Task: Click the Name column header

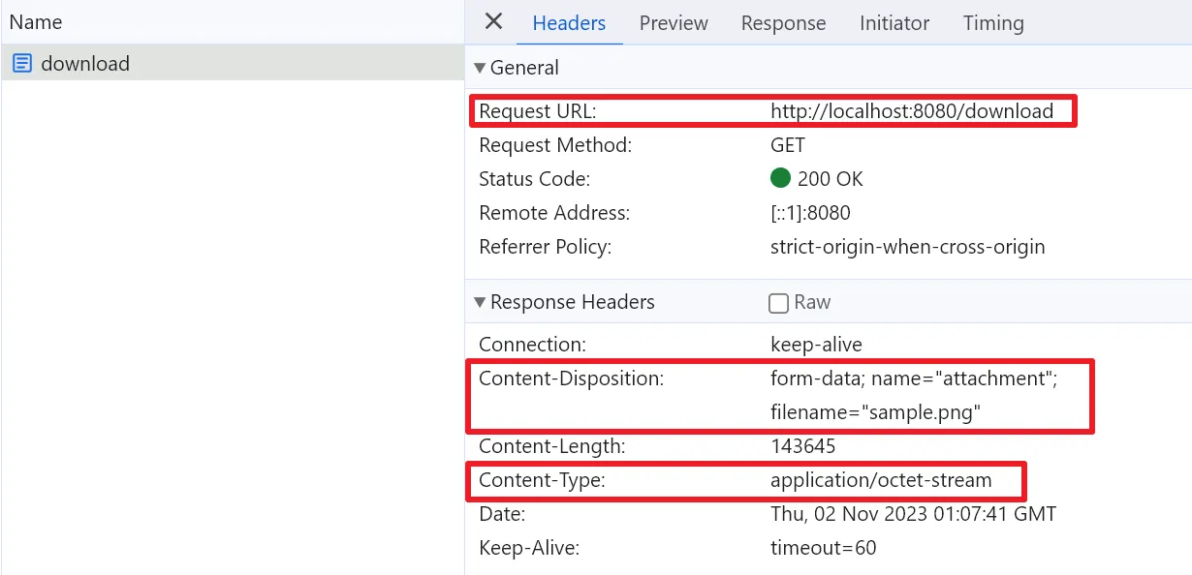Action: [x=36, y=21]
